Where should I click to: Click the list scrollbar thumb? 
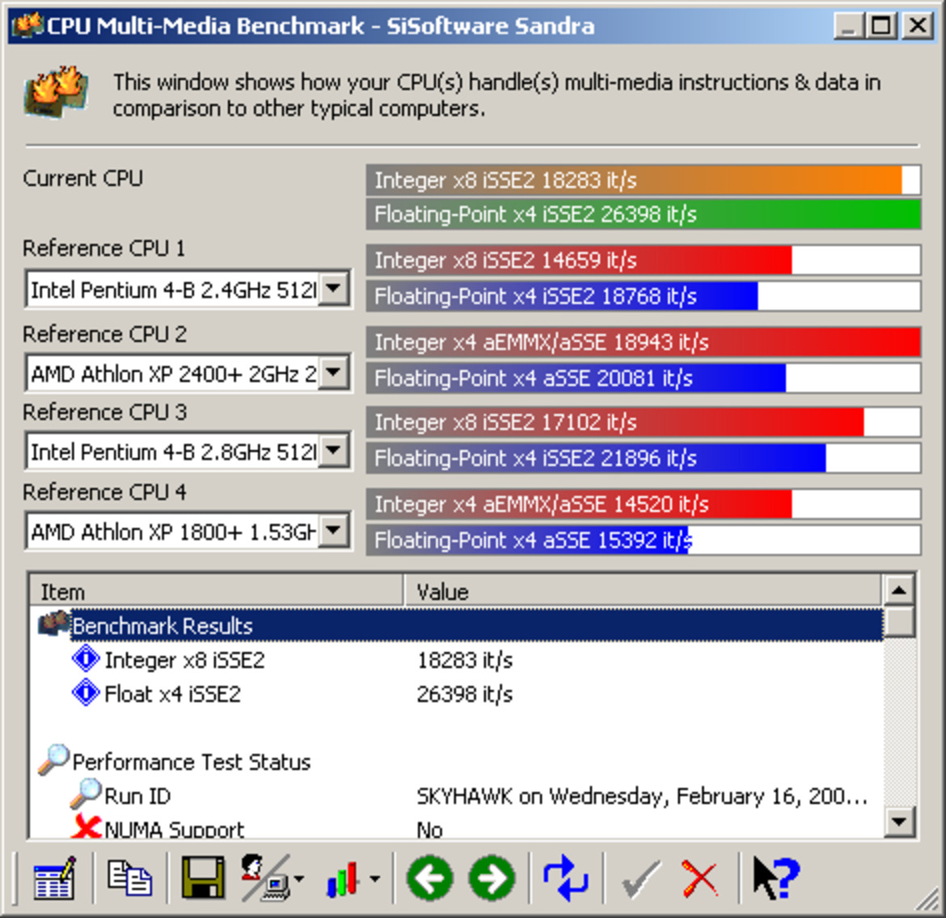(x=899, y=621)
